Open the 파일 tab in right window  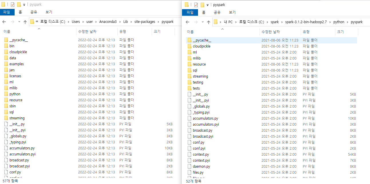190,12
